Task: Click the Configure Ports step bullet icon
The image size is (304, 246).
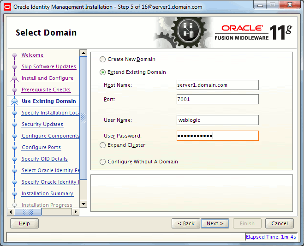Action: click(15, 147)
